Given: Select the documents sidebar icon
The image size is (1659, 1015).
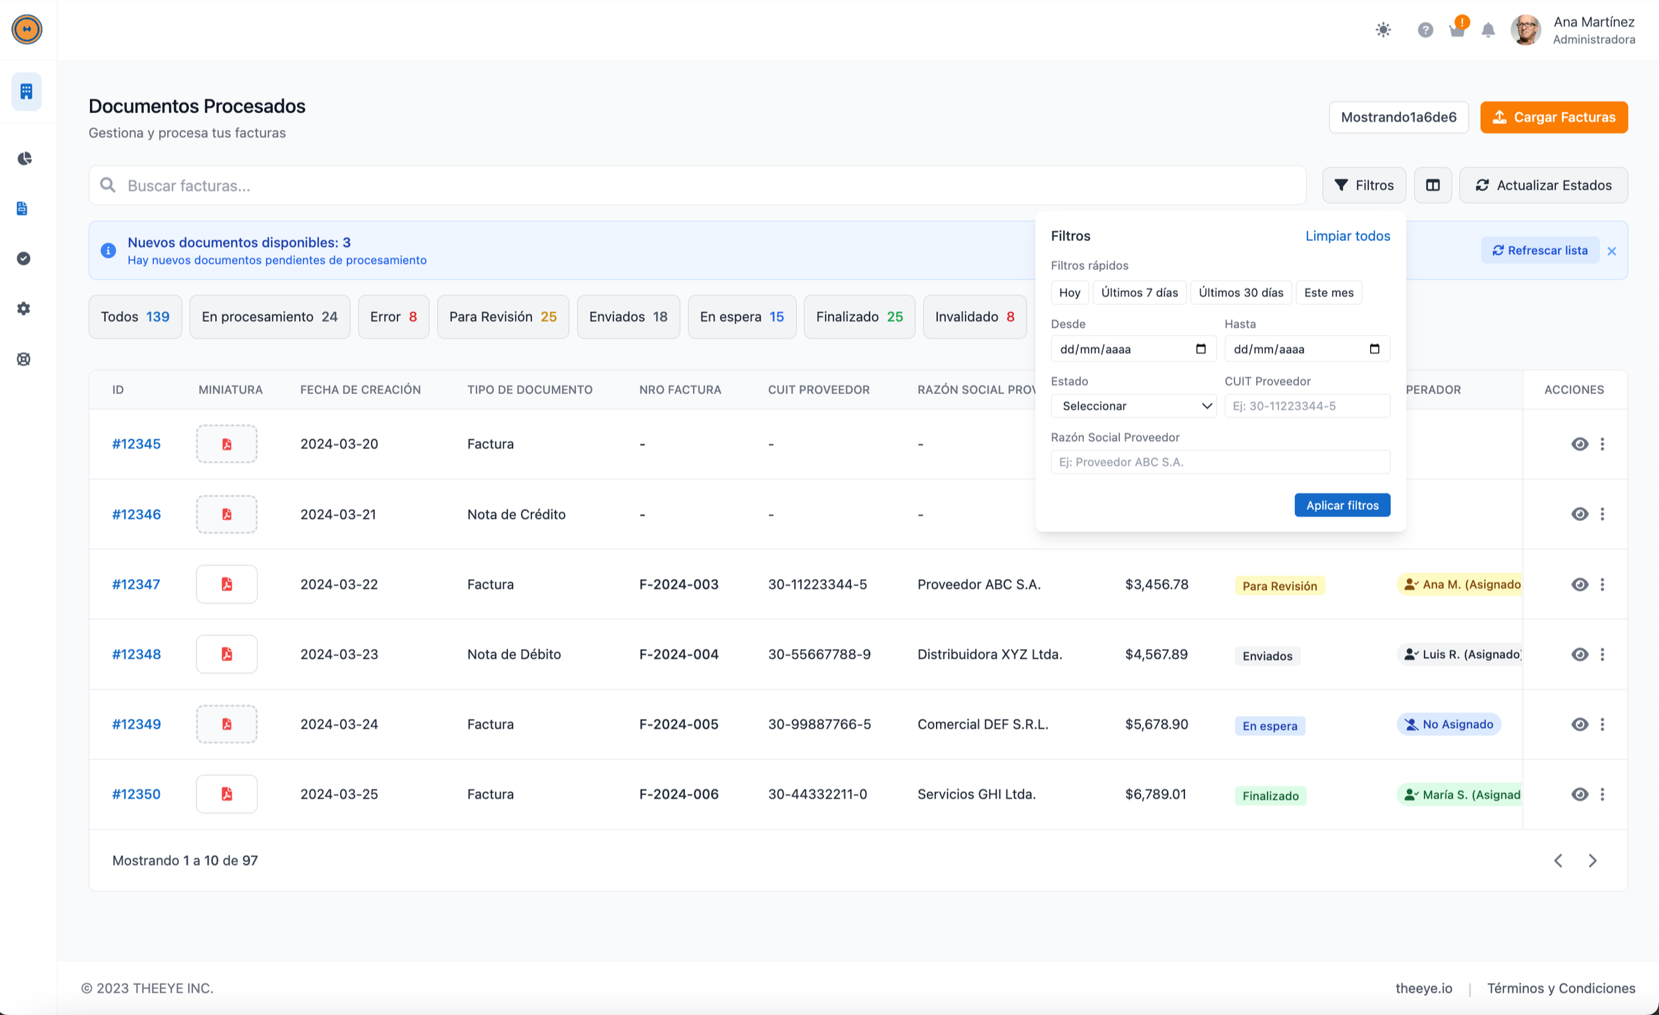Looking at the screenshot, I should 22,208.
